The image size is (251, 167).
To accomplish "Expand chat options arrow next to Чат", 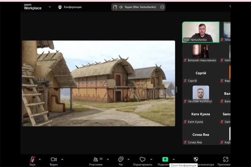I will click(x=128, y=159).
